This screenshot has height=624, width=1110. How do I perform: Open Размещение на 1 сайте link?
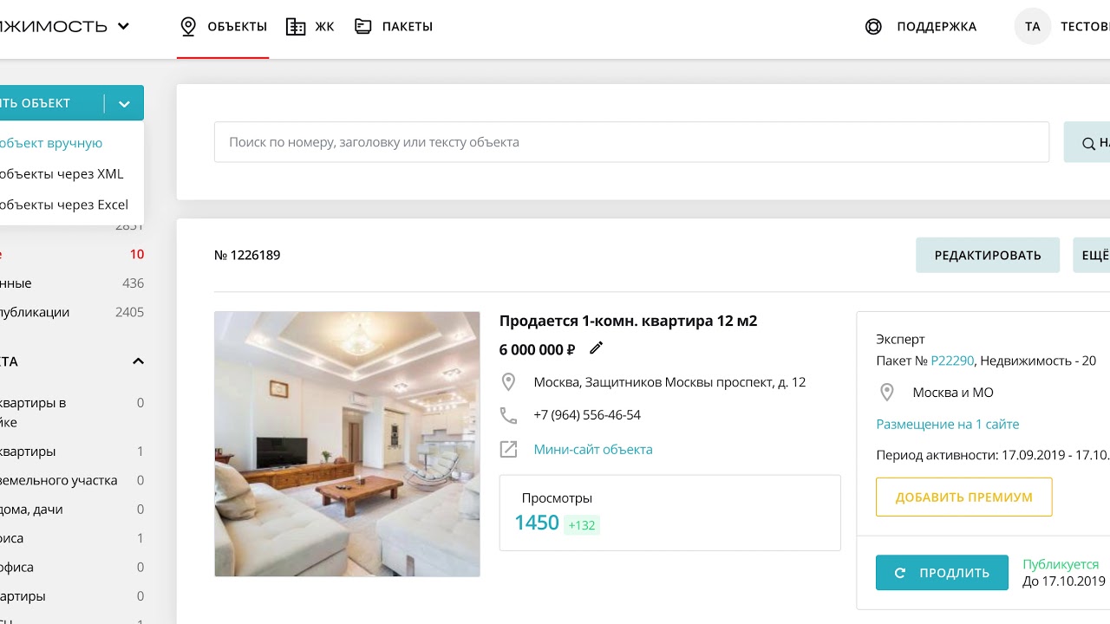948,424
